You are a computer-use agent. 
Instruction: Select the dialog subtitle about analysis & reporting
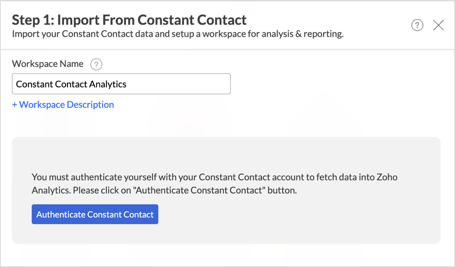pos(178,34)
